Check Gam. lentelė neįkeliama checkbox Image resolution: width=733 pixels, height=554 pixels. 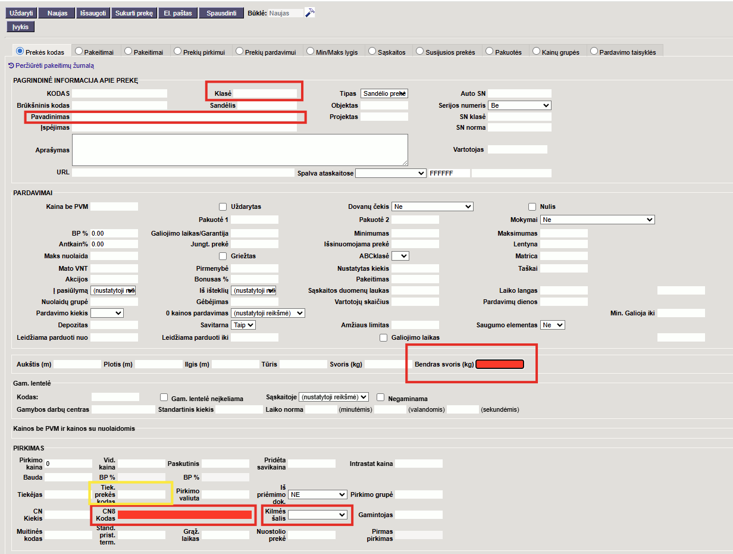[x=165, y=397]
